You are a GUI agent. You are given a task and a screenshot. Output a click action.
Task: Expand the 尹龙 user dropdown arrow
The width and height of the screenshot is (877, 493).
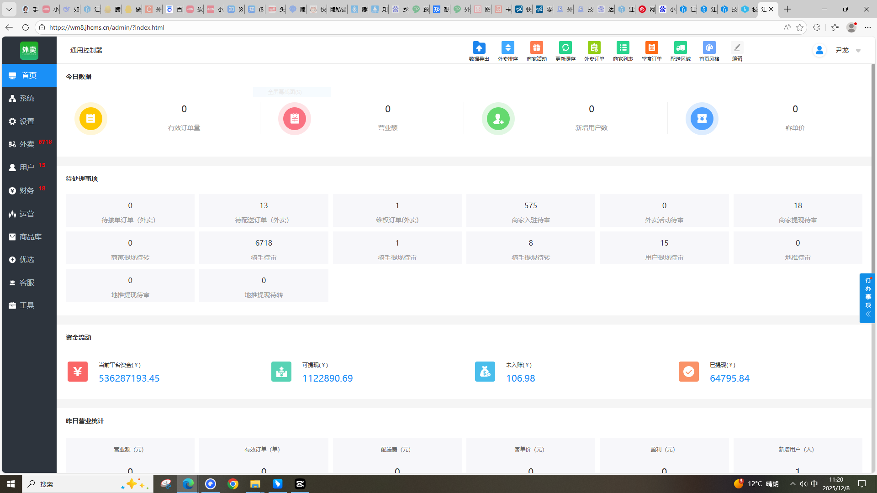click(858, 51)
